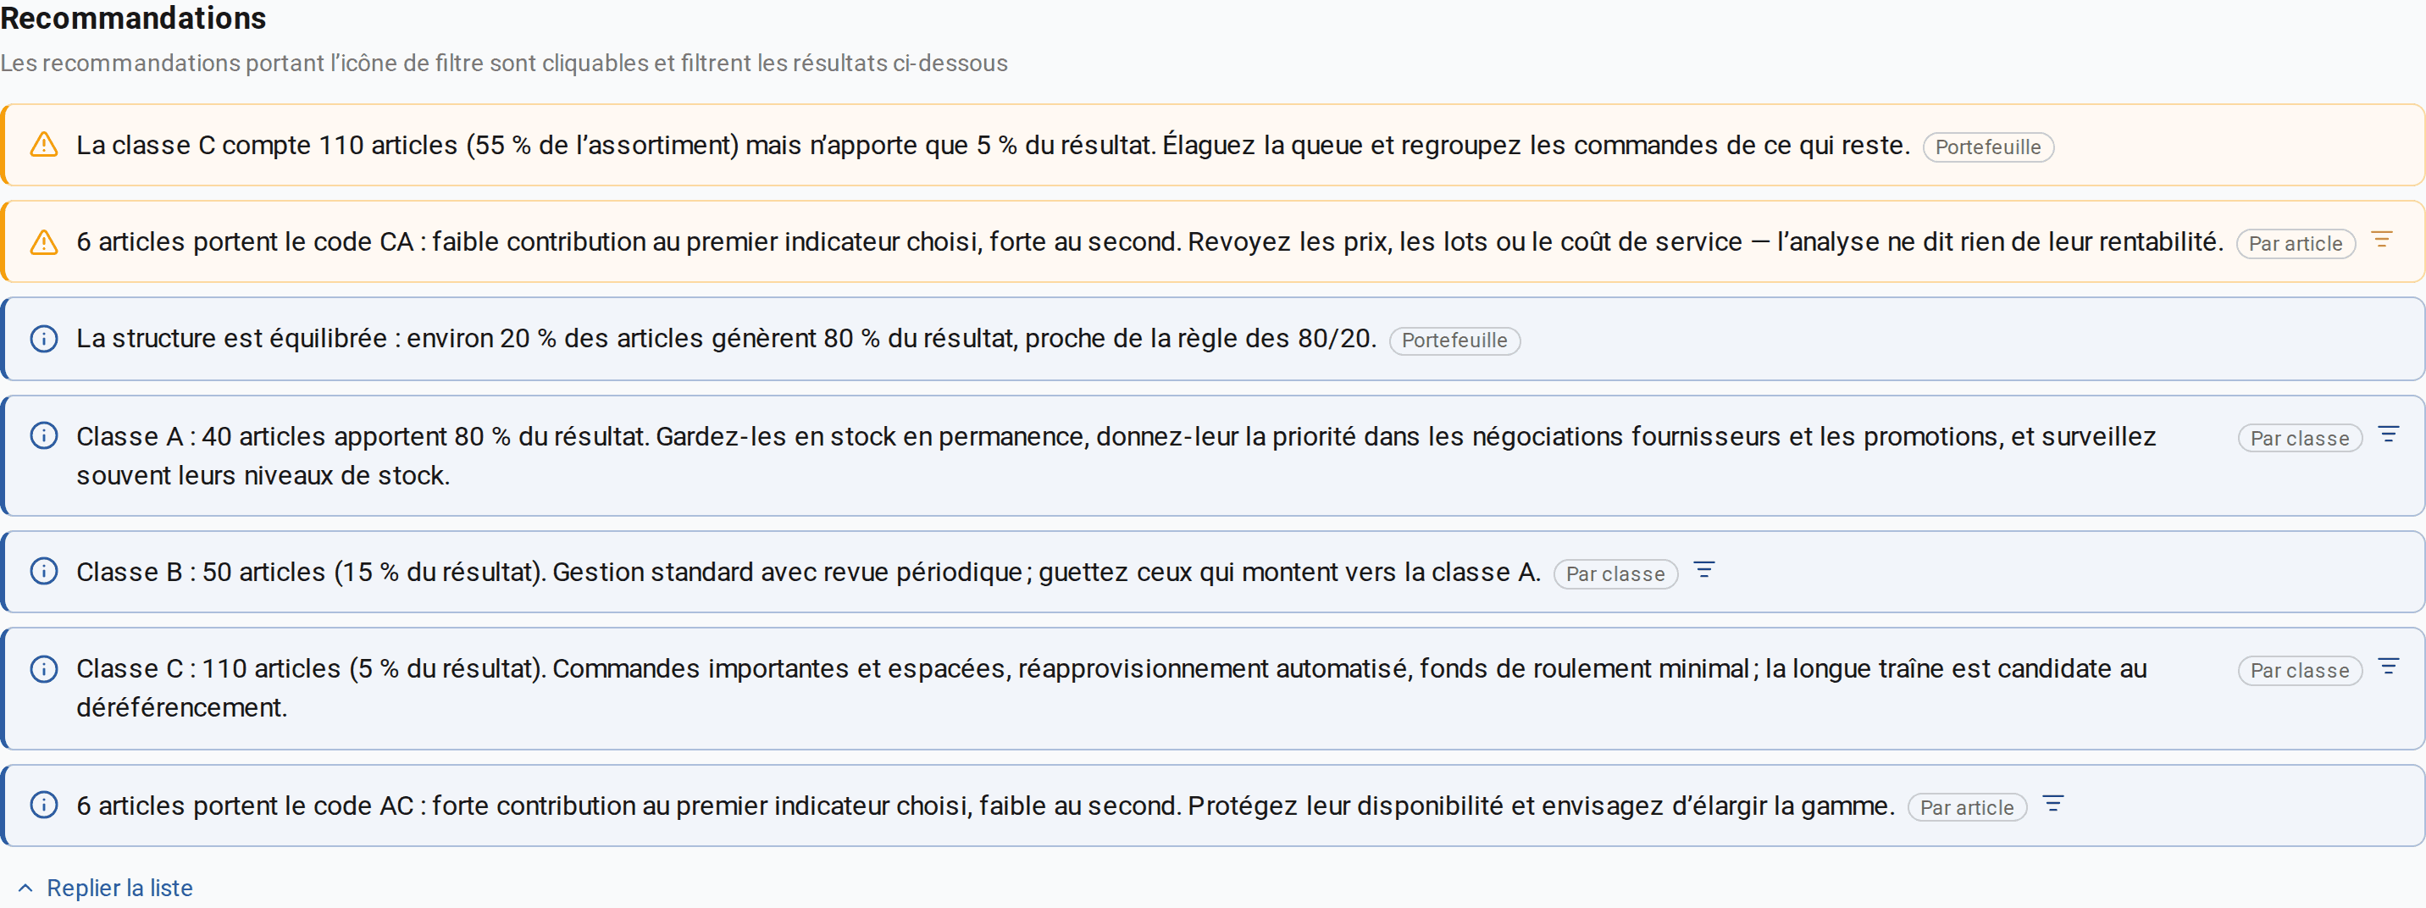The height and width of the screenshot is (908, 2426).
Task: Click info icon beside Classe B recommendation
Action: coord(43,571)
